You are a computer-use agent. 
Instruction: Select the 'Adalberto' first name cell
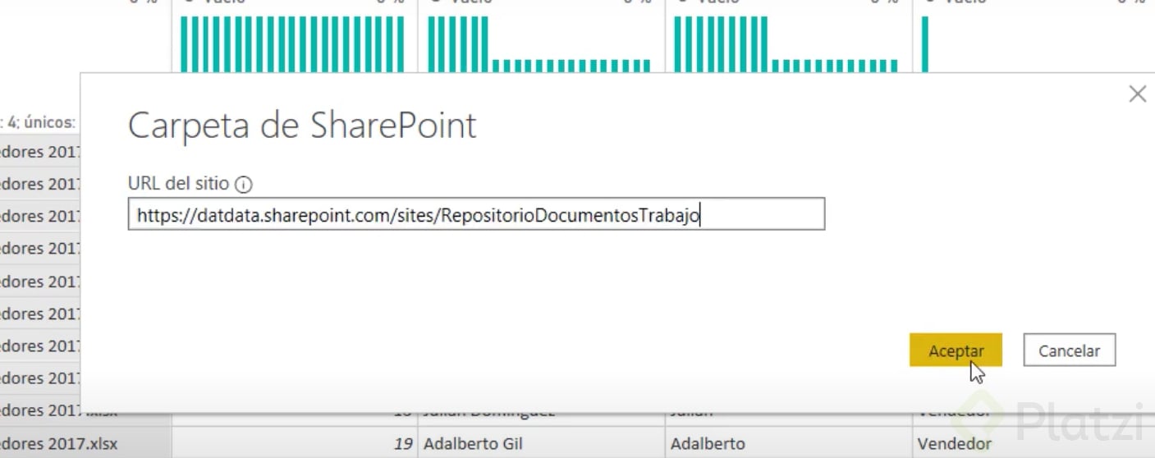point(788,443)
